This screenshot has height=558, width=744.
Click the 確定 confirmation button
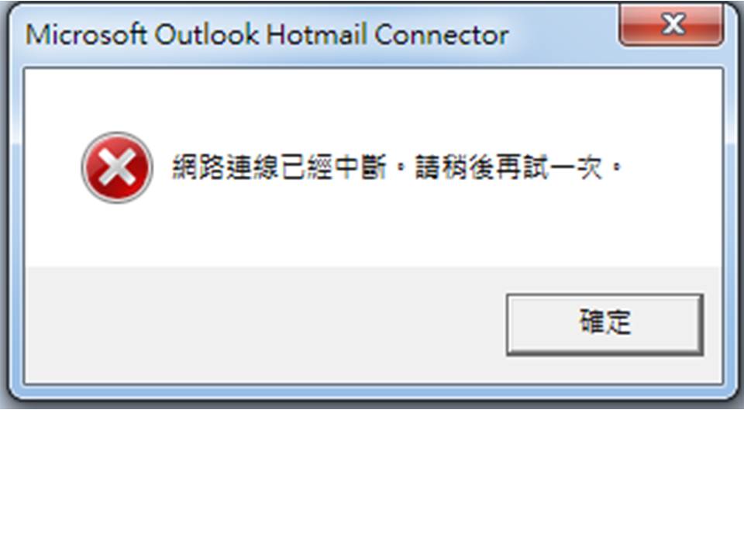click(x=604, y=324)
